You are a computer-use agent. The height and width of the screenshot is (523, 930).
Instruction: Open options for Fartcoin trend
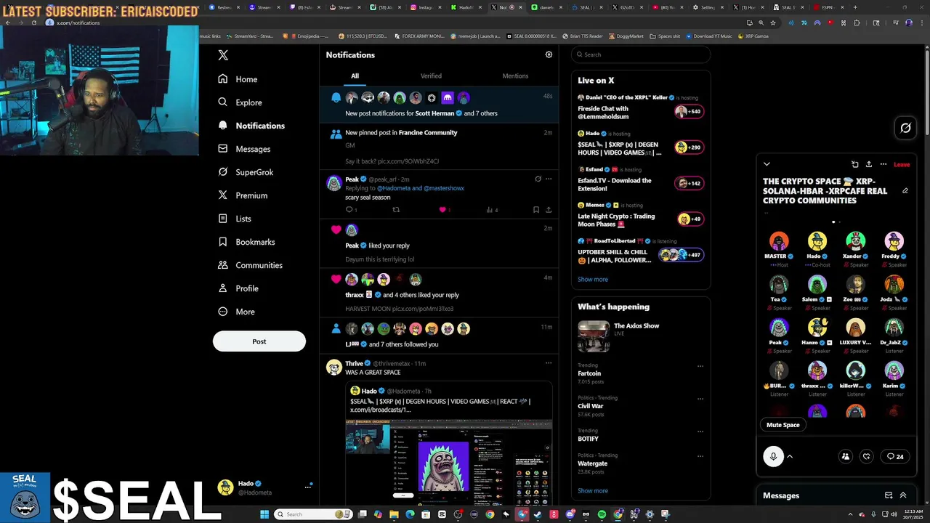pos(700,366)
